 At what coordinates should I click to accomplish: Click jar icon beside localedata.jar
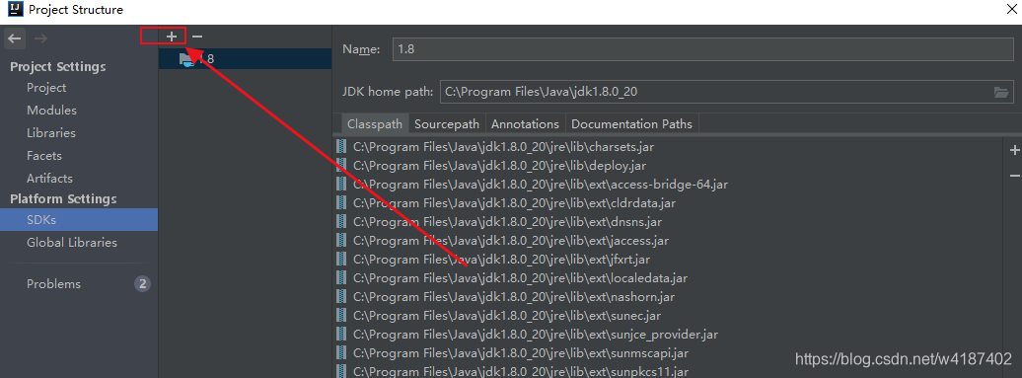(x=341, y=278)
